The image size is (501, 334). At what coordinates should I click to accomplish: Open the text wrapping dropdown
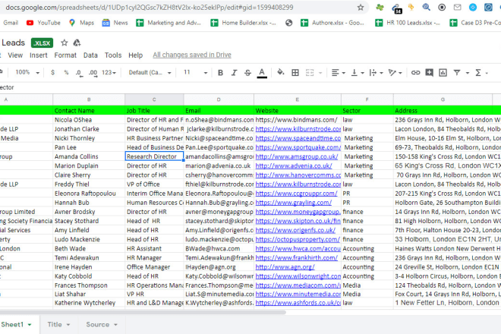pyautogui.click(x=376, y=73)
